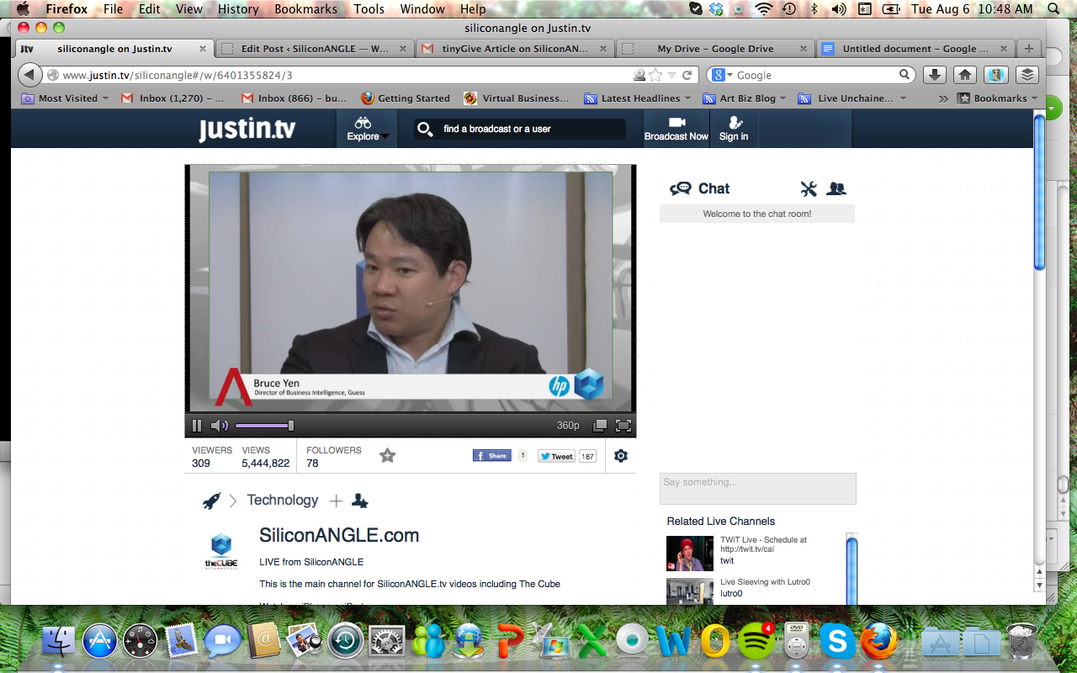Open Skype from the dock
Image resolution: width=1077 pixels, height=673 pixels.
click(x=837, y=642)
